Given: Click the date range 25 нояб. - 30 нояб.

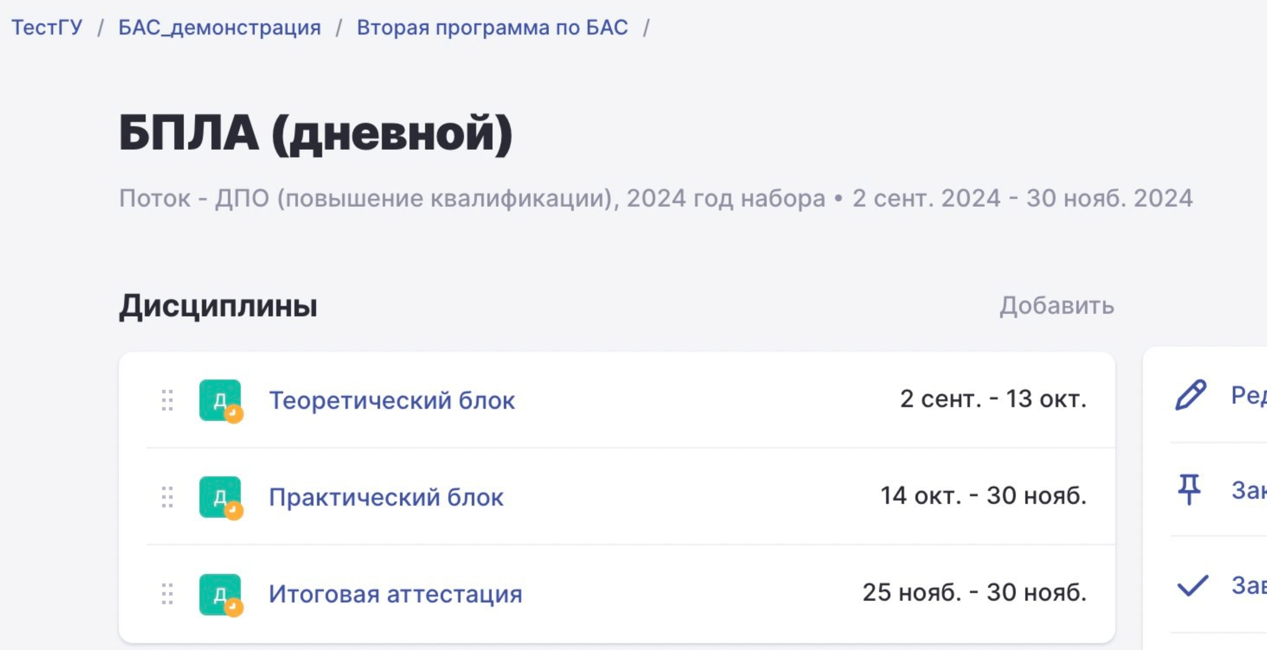Looking at the screenshot, I should click(x=974, y=593).
